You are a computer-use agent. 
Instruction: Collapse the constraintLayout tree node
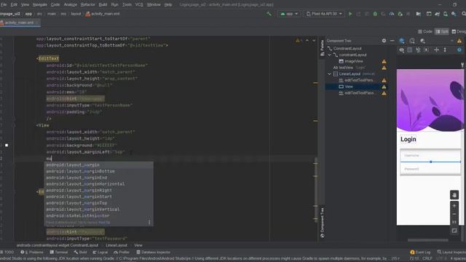(x=330, y=55)
